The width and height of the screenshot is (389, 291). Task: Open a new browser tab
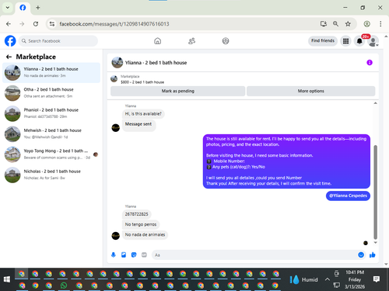38,8
